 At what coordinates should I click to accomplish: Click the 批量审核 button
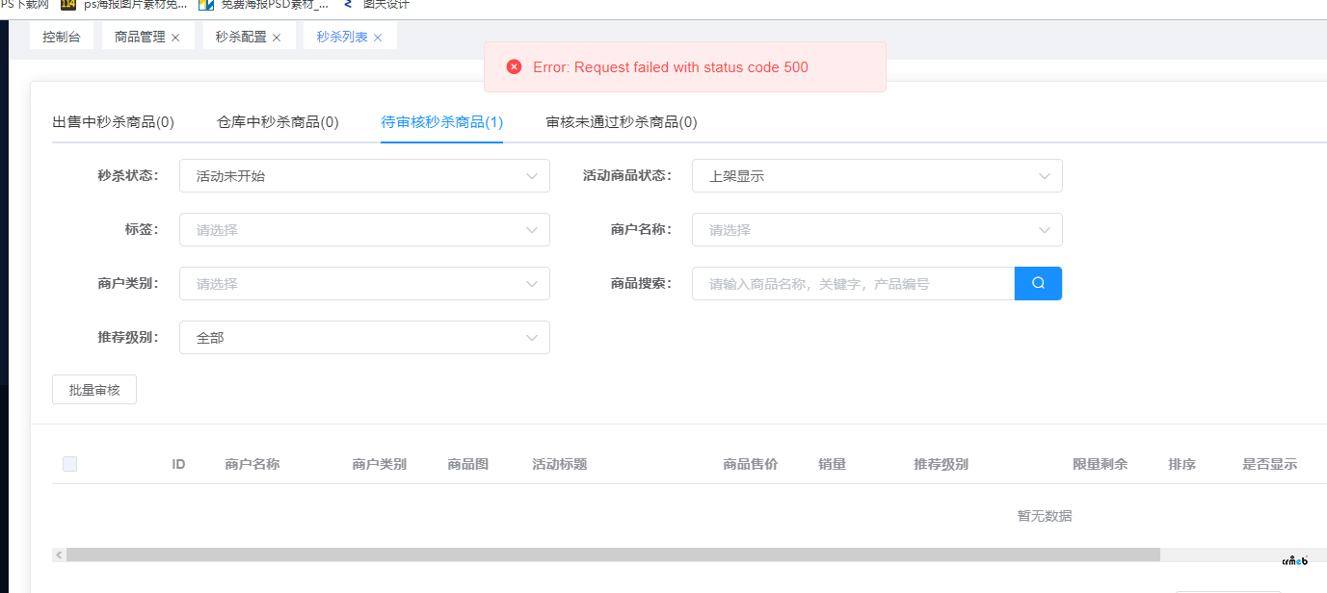94,390
